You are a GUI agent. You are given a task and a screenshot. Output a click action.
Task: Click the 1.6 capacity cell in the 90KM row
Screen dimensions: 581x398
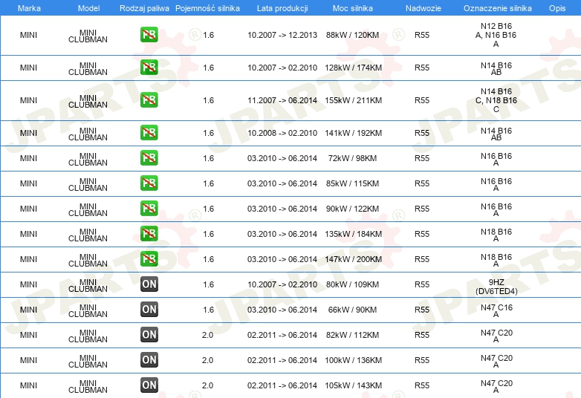208,310
